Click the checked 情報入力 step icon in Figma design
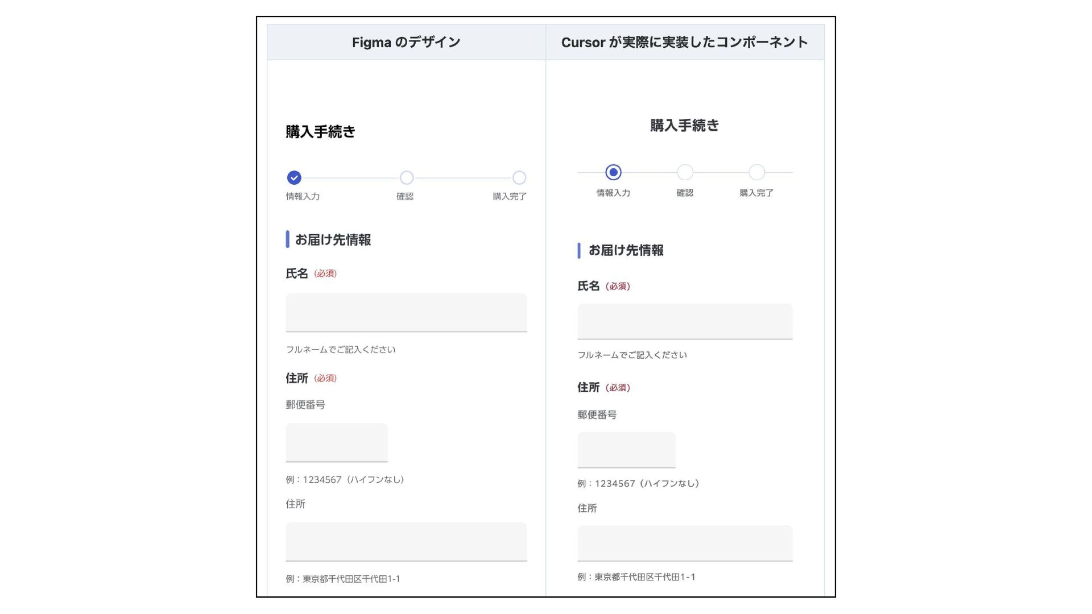The height and width of the screenshot is (614, 1092). pyautogui.click(x=294, y=178)
